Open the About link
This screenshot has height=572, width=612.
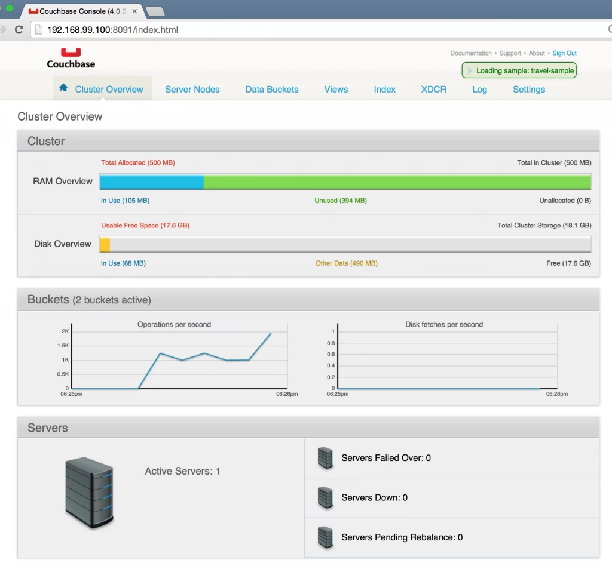(x=537, y=53)
